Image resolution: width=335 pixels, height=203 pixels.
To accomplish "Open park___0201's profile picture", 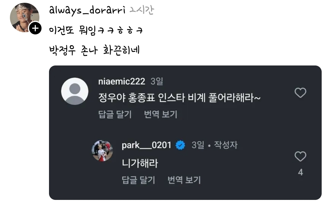I will [x=102, y=151].
